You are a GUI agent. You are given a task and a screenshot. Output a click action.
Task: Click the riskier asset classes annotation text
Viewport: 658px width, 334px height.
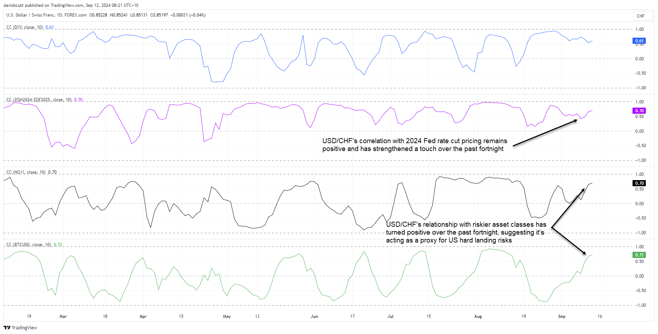coord(466,232)
